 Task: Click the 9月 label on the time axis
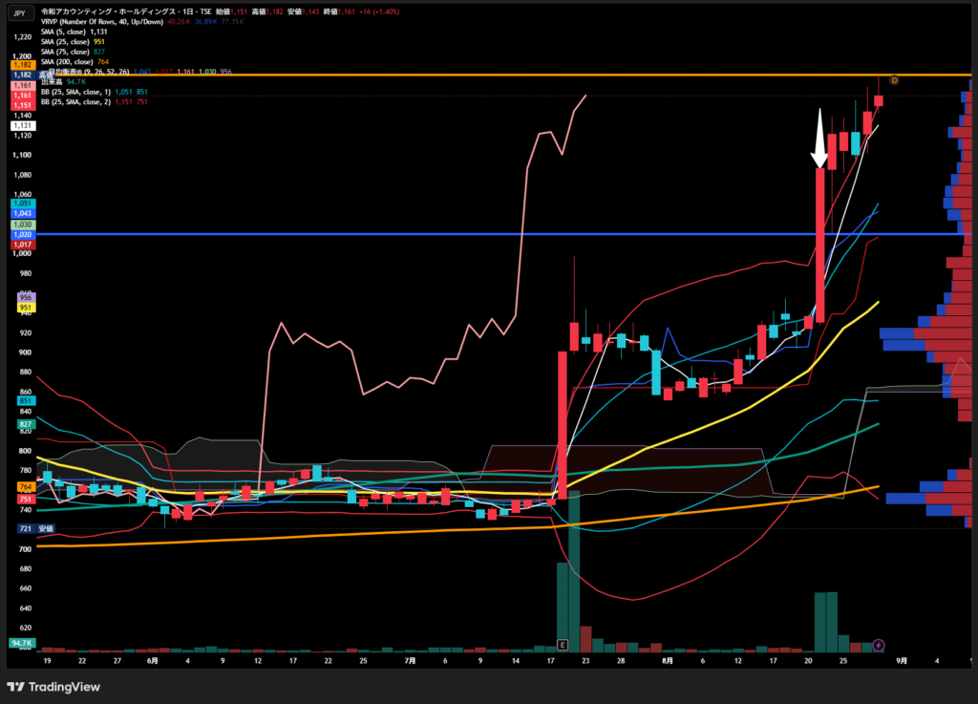(x=902, y=660)
